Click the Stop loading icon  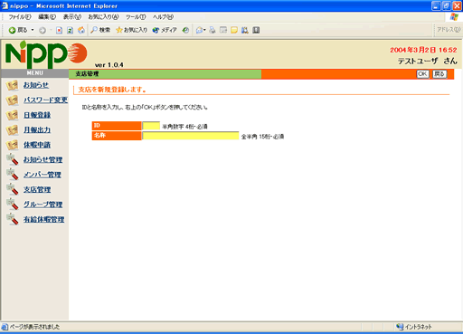pyautogui.click(x=60, y=30)
